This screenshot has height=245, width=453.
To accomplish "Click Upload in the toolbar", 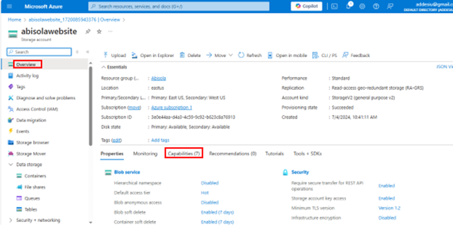I will click(115, 55).
